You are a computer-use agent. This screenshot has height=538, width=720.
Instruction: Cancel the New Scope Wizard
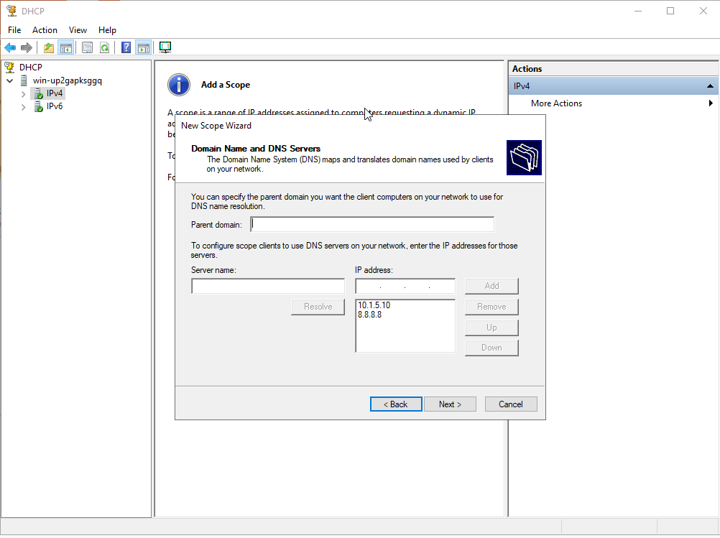pos(511,404)
